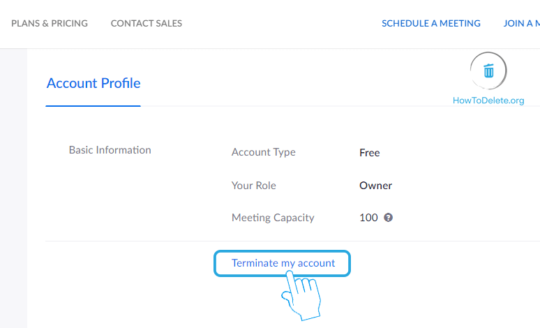Viewport: 540px width, 328px height.
Task: Click the trash can logo icon
Action: click(x=488, y=70)
